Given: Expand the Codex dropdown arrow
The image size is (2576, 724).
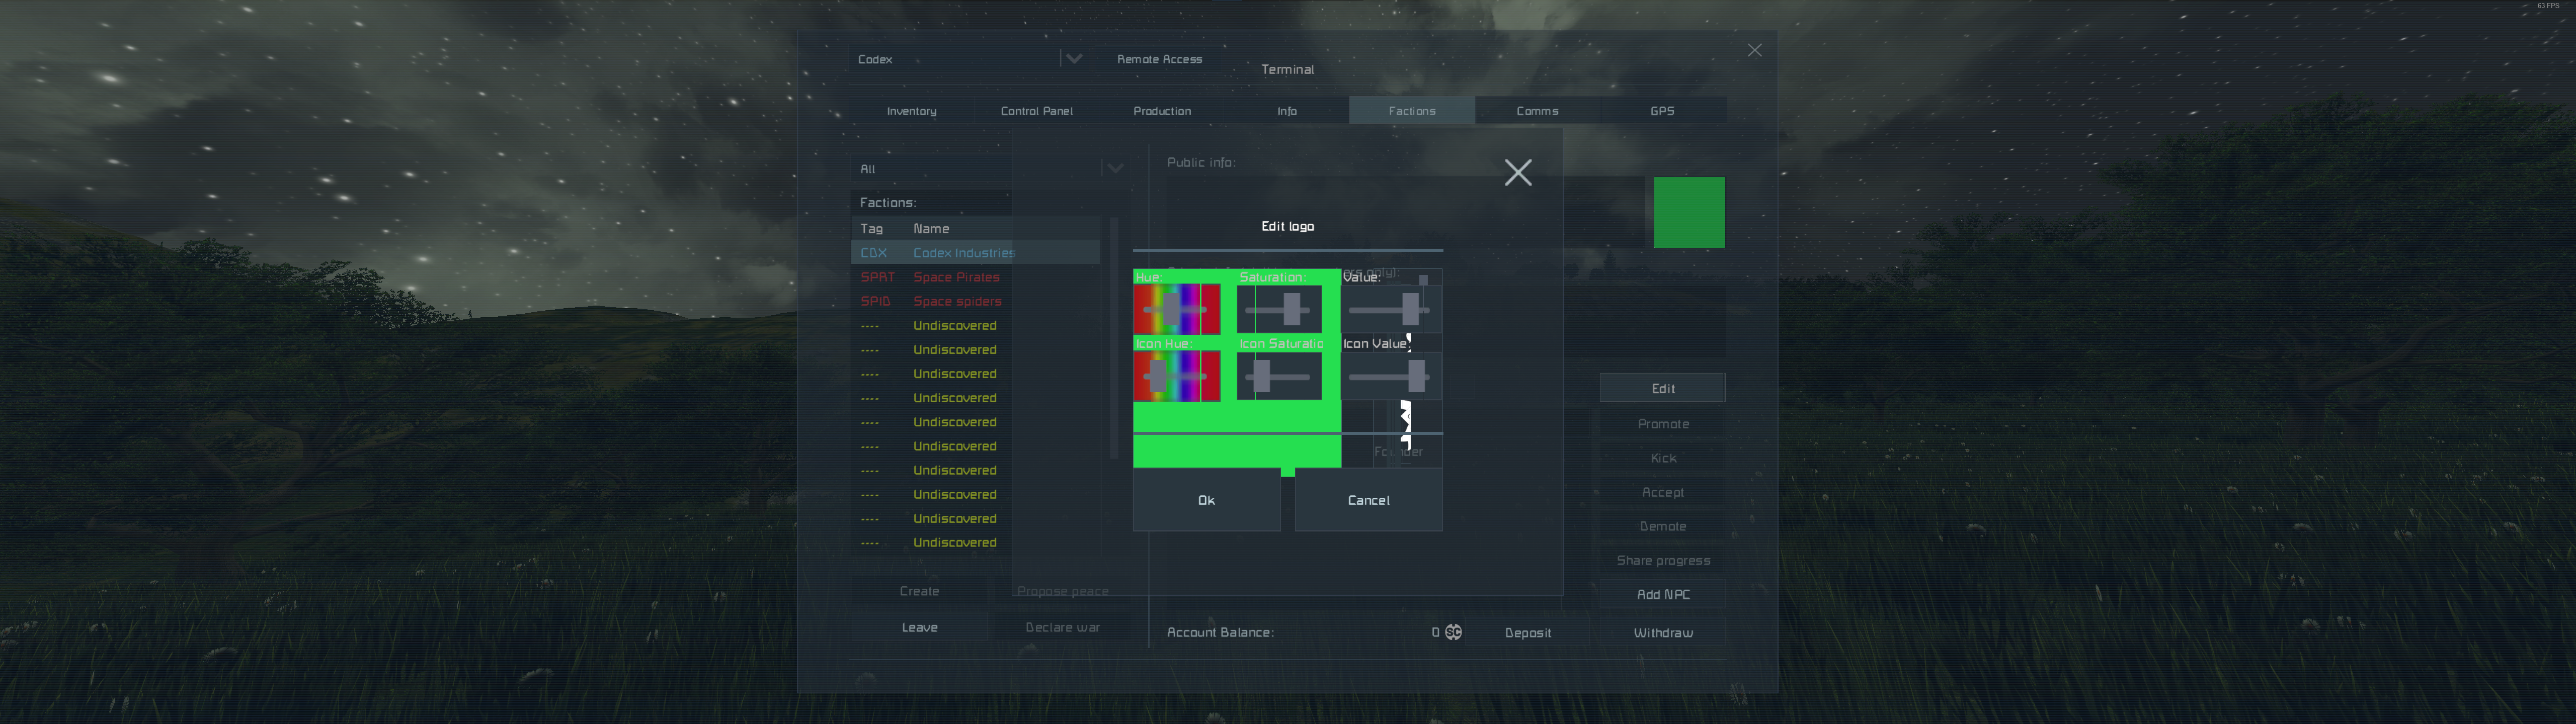Looking at the screenshot, I should [x=1073, y=59].
